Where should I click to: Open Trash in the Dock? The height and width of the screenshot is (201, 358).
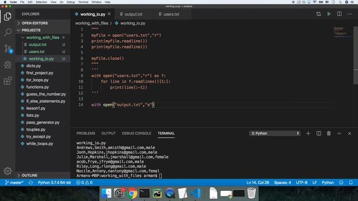tap(251, 193)
